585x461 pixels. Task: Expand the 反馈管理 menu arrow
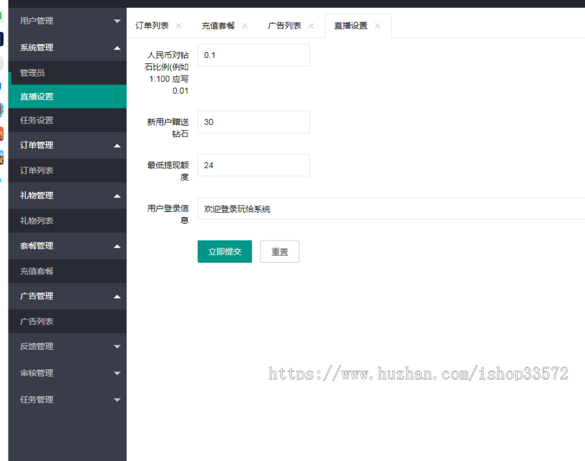pos(117,347)
